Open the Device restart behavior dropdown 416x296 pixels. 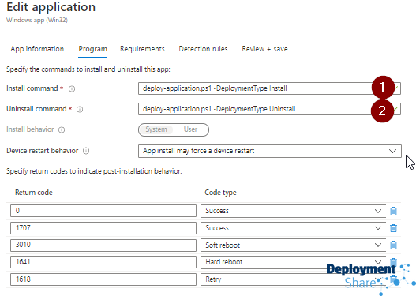[x=270, y=151]
